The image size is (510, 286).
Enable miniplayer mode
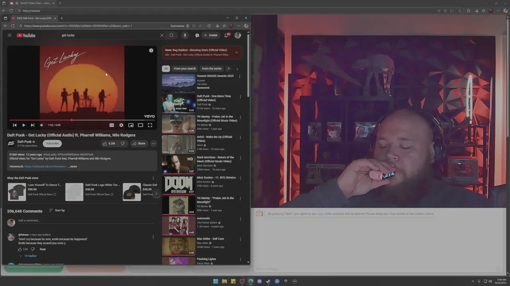coord(131,125)
